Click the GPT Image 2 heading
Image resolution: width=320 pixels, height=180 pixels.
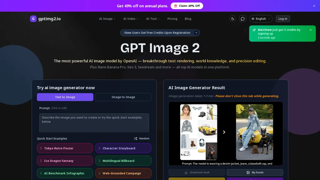click(160, 48)
